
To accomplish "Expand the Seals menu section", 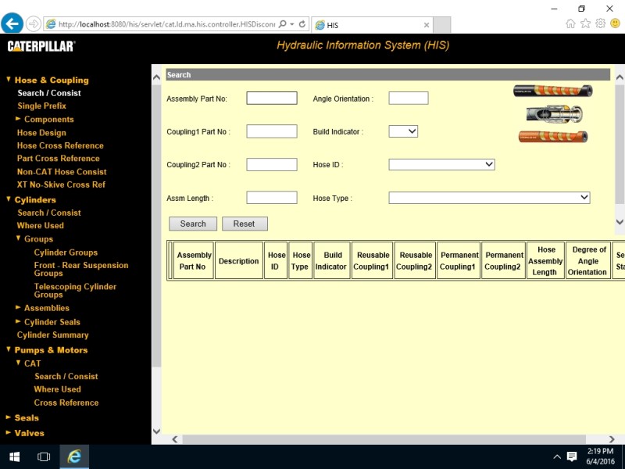I will point(9,418).
